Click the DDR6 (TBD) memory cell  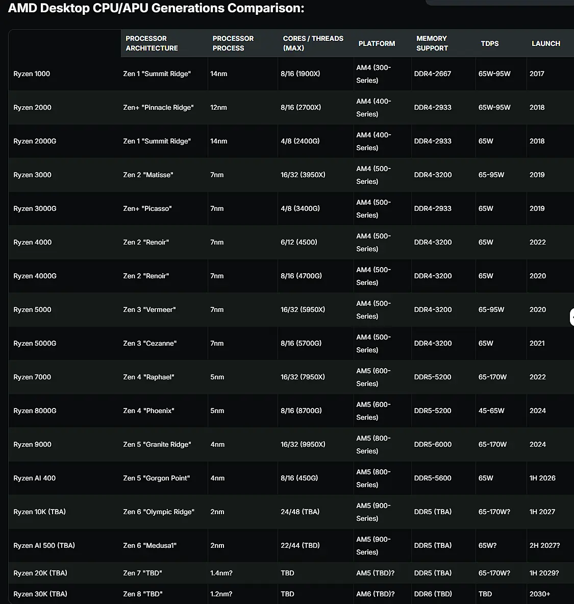(x=433, y=594)
